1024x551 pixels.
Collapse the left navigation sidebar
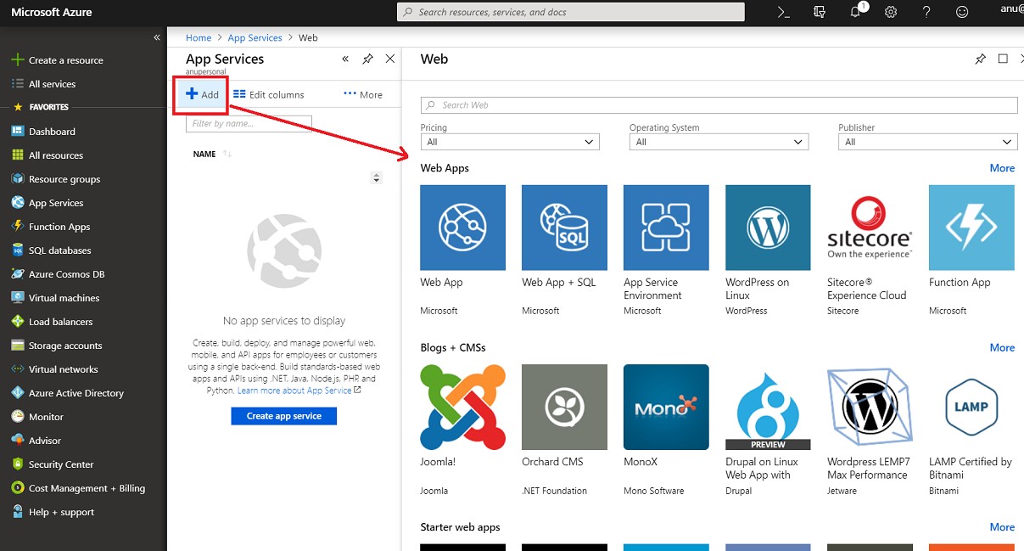[156, 37]
